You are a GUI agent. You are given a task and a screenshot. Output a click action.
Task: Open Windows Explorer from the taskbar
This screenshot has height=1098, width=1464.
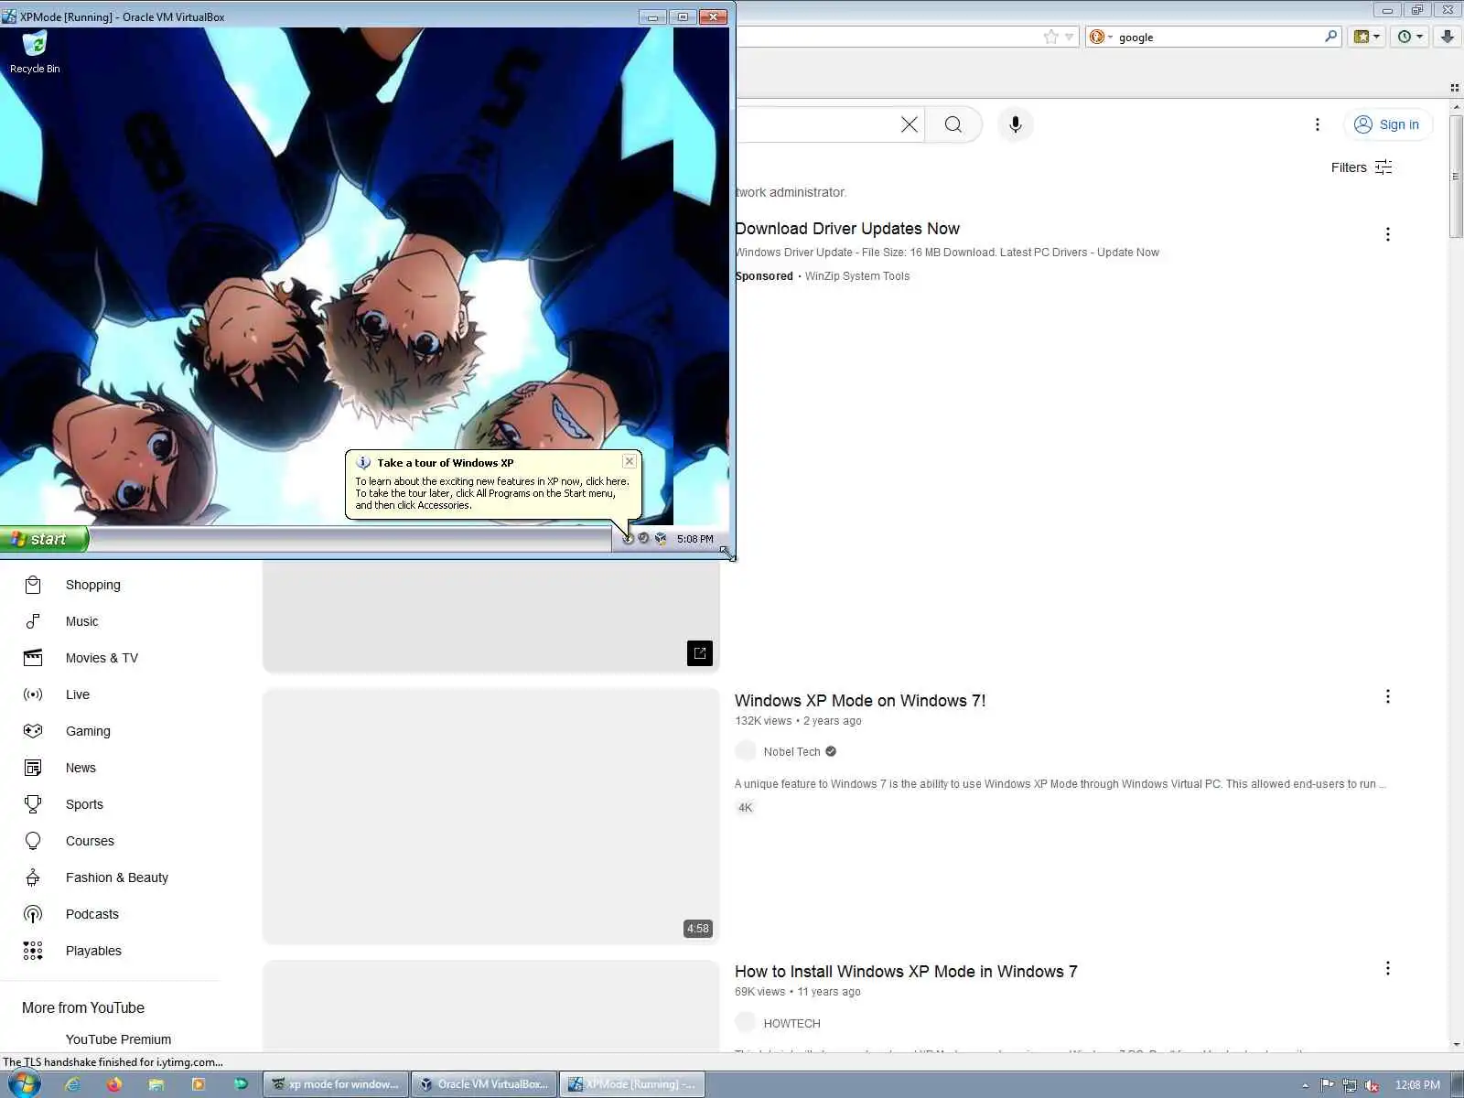[156, 1084]
